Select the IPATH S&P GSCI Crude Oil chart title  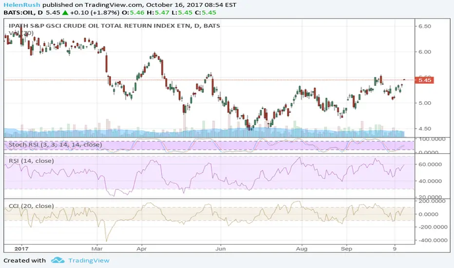click(114, 26)
